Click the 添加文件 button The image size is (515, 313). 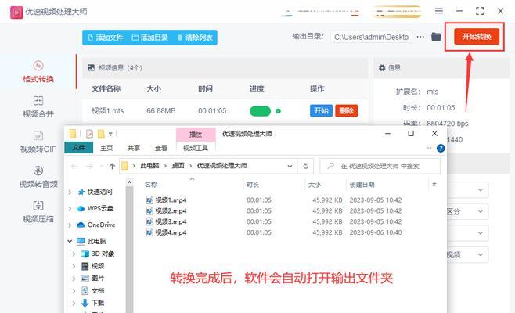pyautogui.click(x=106, y=38)
